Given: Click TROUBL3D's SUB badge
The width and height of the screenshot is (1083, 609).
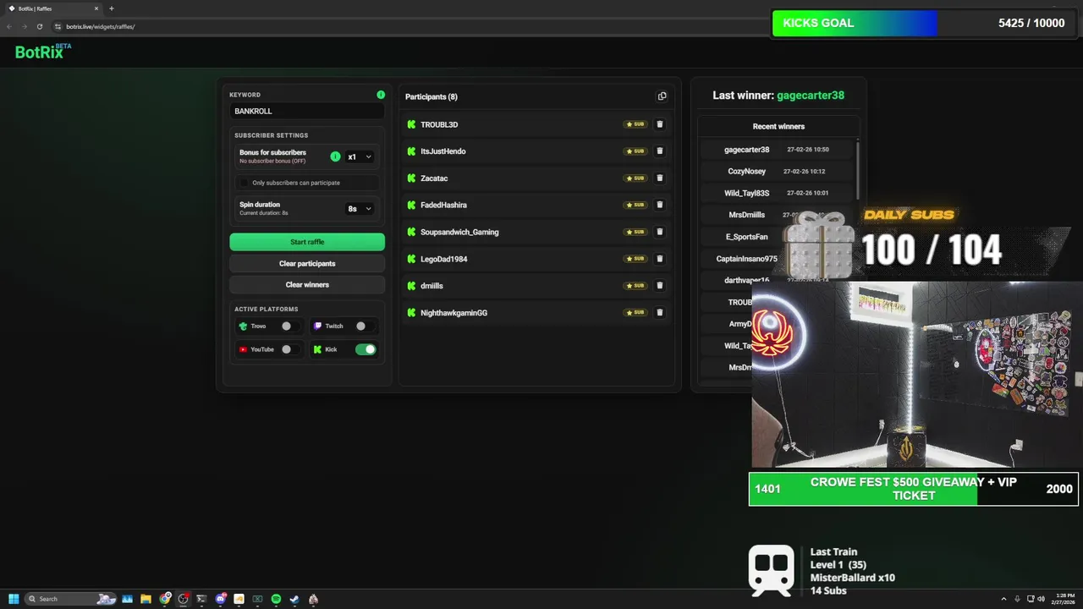Looking at the screenshot, I should (635, 124).
